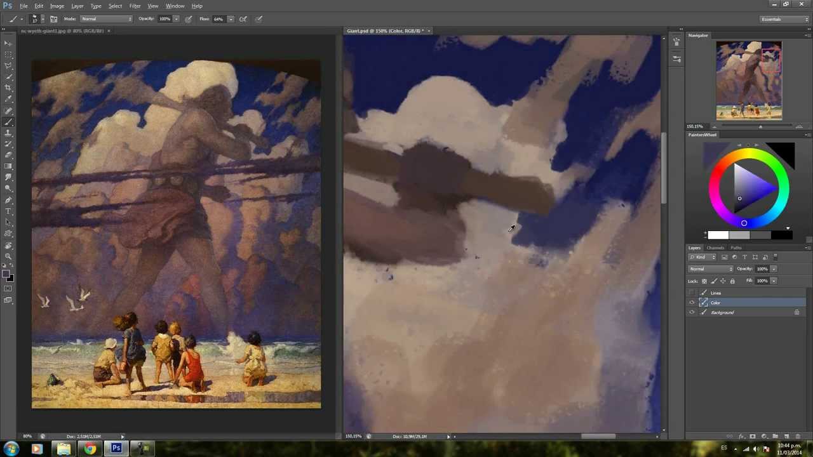The image size is (813, 457).
Task: Select the Zoom tool
Action: (x=8, y=256)
